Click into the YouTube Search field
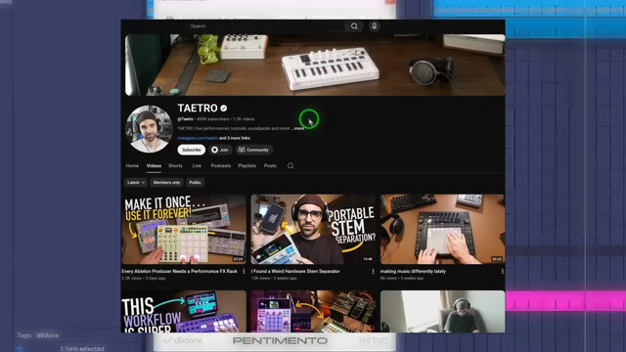Image resolution: width=626 pixels, height=352 pixels. [266, 26]
